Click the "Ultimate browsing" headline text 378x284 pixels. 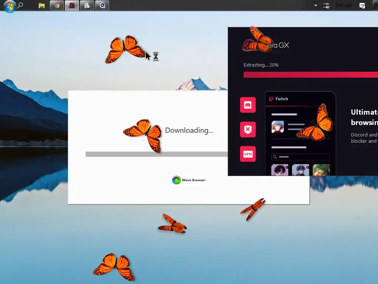coord(364,117)
